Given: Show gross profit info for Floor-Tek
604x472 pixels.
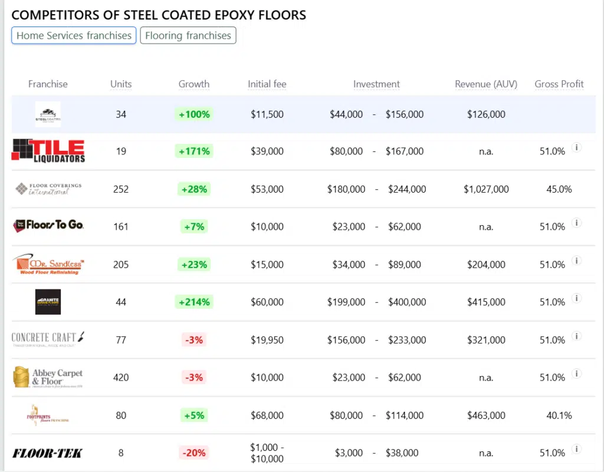Looking at the screenshot, I should (x=577, y=449).
